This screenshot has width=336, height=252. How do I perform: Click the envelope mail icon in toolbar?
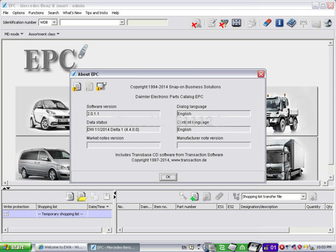click(x=316, y=24)
